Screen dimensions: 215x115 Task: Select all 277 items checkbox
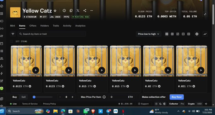coord(12,41)
